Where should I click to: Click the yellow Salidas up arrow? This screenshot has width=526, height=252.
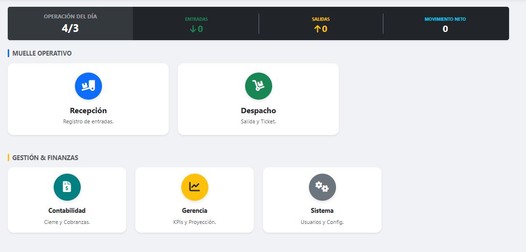(317, 29)
